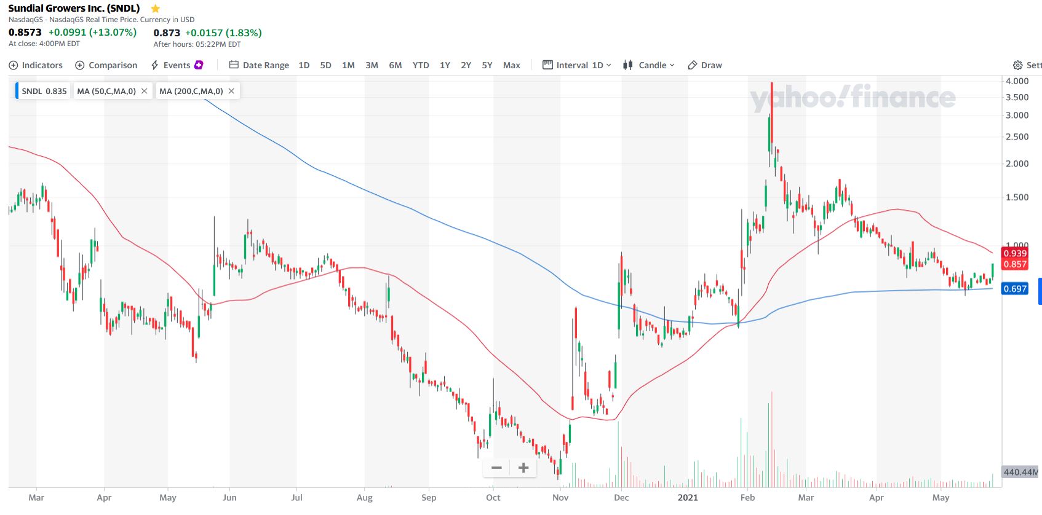
Task: Select the 5D date range
Action: click(x=326, y=65)
